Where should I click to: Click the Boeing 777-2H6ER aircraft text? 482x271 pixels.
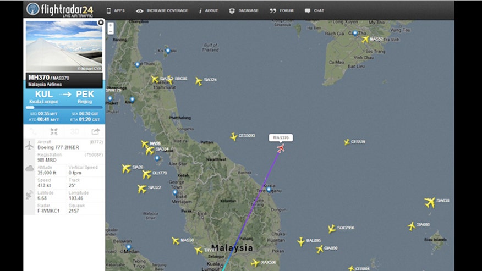(58, 147)
